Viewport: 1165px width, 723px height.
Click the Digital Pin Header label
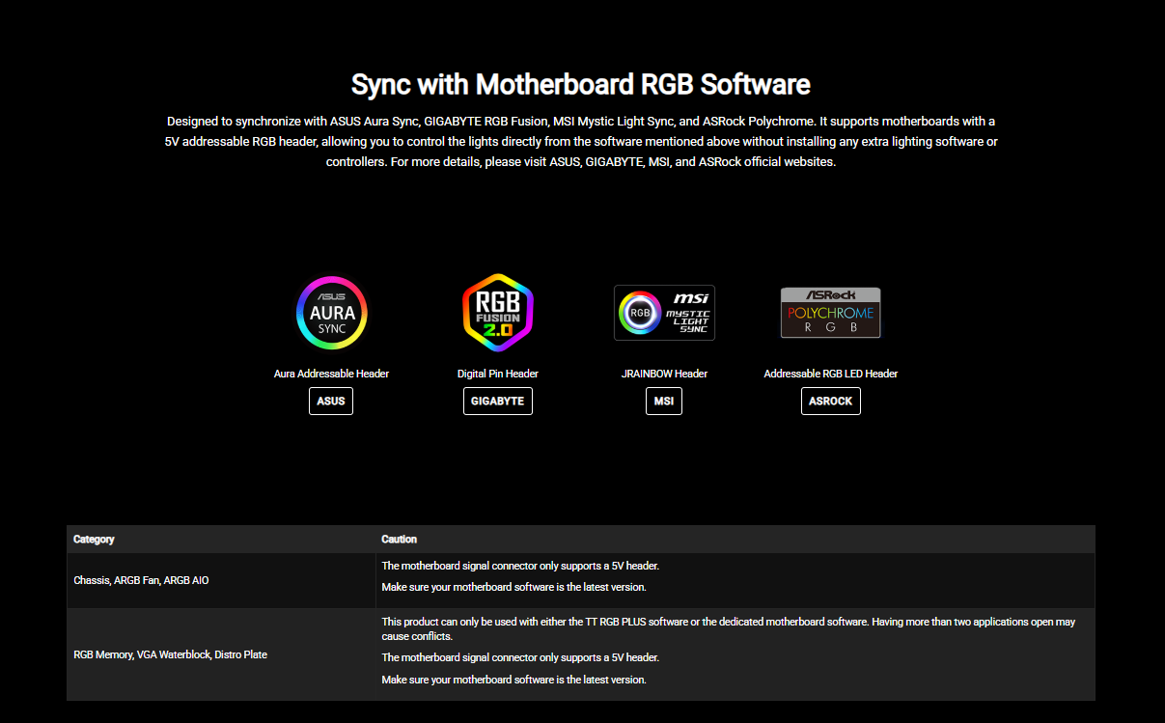tap(497, 374)
